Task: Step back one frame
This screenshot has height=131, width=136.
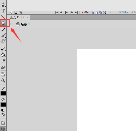Action: 62,13
